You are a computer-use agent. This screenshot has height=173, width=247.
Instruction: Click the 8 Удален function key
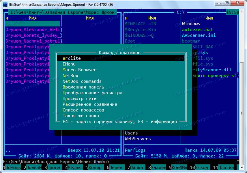[157, 168]
